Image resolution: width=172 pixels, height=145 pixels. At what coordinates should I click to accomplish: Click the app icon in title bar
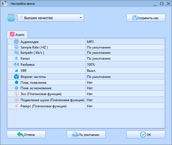tap(4, 4)
